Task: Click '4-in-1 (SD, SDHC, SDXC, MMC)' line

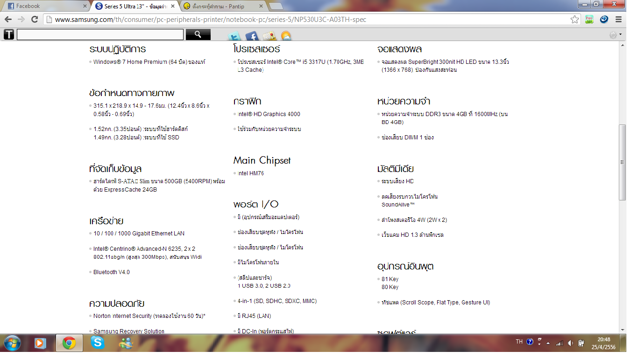Action: point(277,301)
